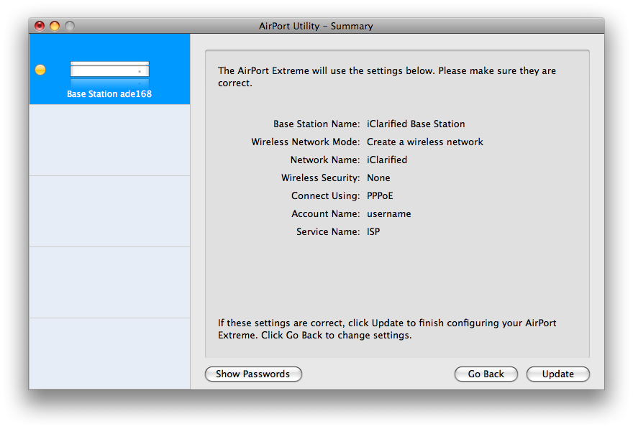This screenshot has height=429, width=633.
Task: Click the yellow status indicator light
Action: [x=40, y=70]
